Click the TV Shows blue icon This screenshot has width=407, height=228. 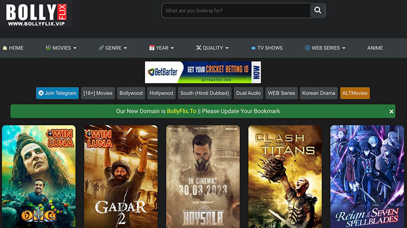(253, 48)
